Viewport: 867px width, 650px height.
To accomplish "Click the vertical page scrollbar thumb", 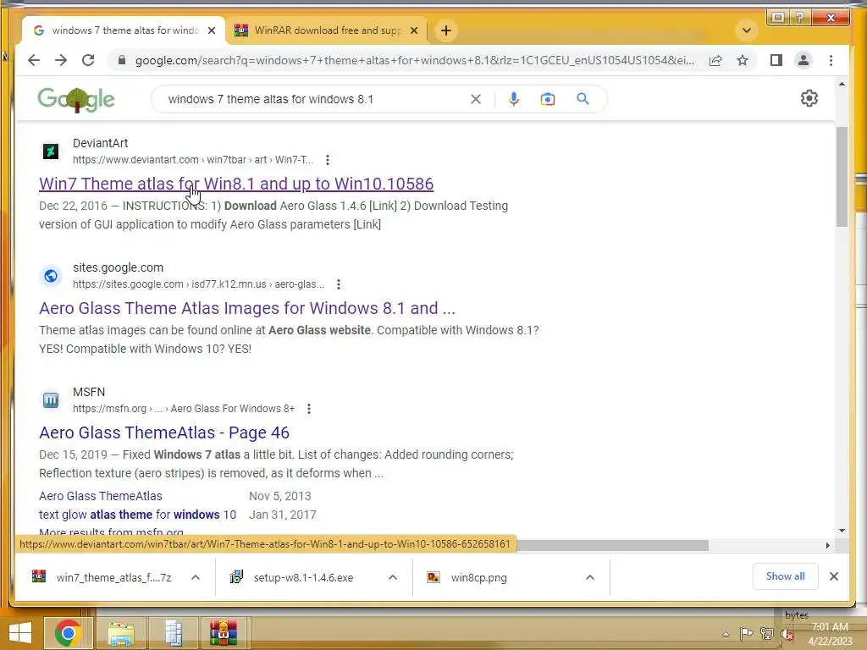I will (842, 177).
